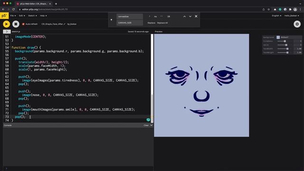Open the Help menu
This screenshot has width=304, height=171.
pos(43,16)
